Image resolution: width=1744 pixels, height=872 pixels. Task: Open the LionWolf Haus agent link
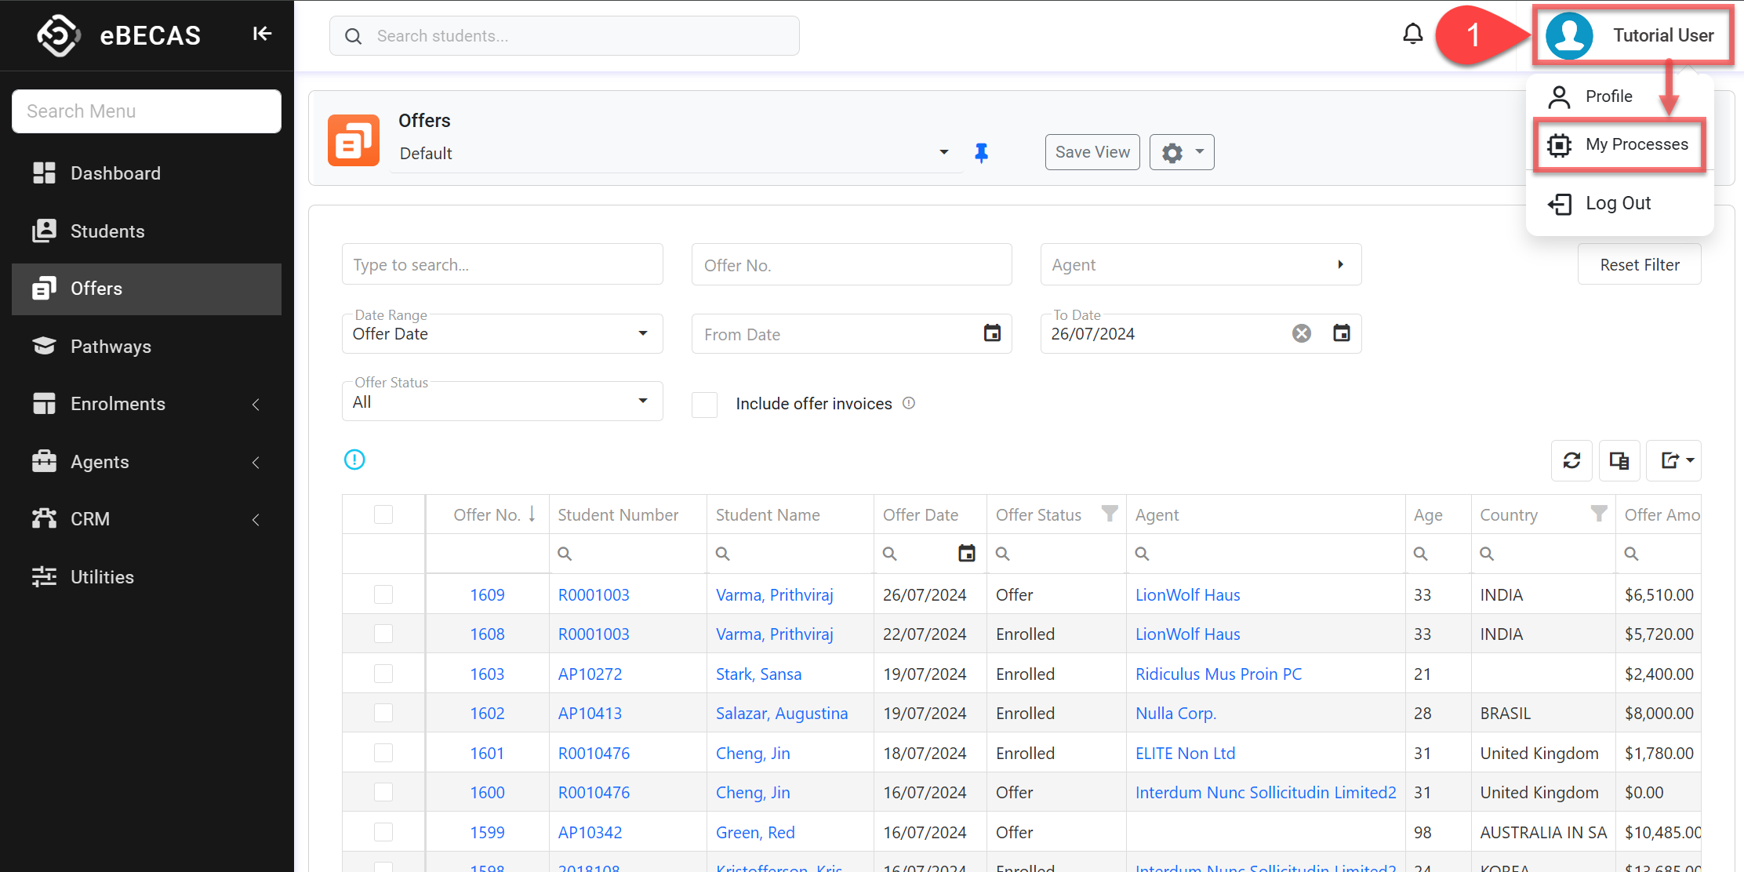(x=1187, y=594)
